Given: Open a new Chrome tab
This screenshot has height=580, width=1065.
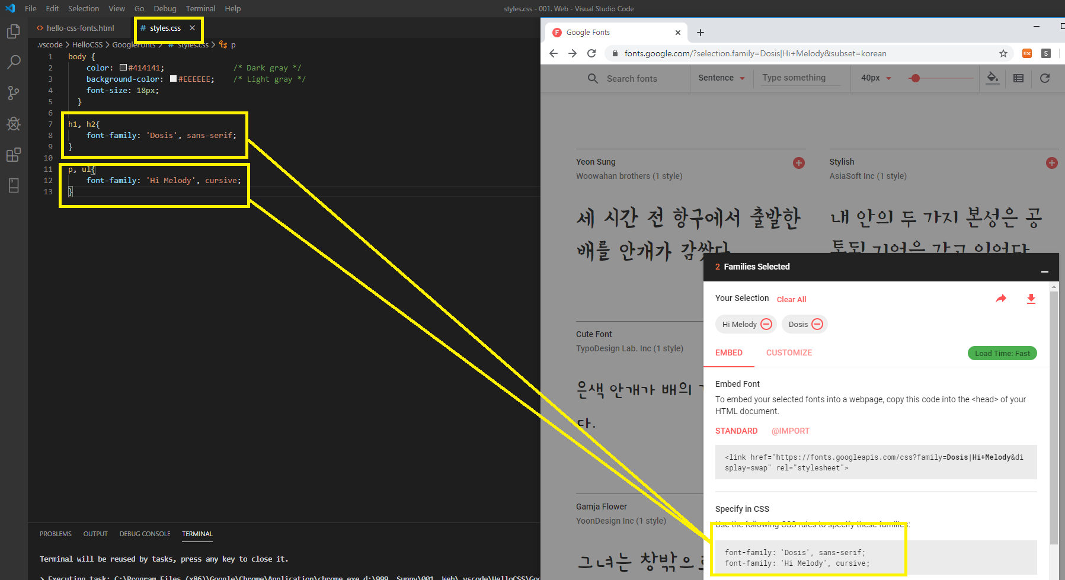Looking at the screenshot, I should pos(701,33).
